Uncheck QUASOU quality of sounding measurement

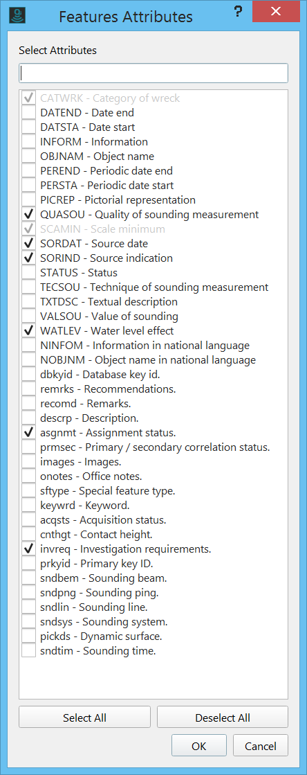click(29, 215)
